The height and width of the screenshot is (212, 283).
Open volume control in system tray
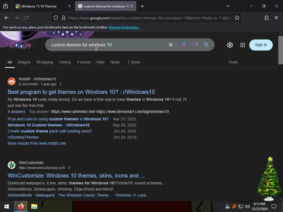pos(247,206)
